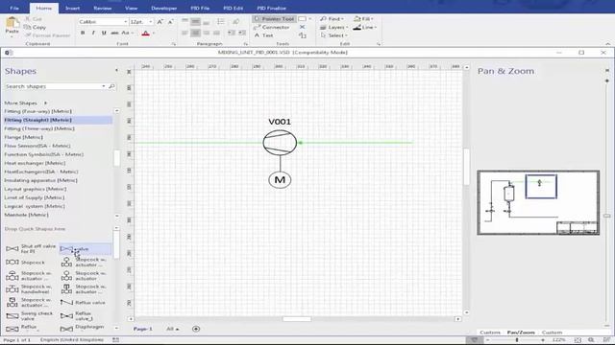Switch to the Page-1 sheet tab

pyautogui.click(x=143, y=329)
